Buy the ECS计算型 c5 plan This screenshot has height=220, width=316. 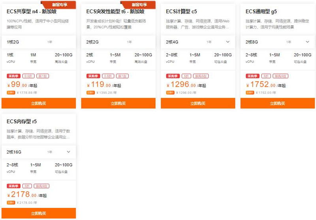[x=198, y=103]
